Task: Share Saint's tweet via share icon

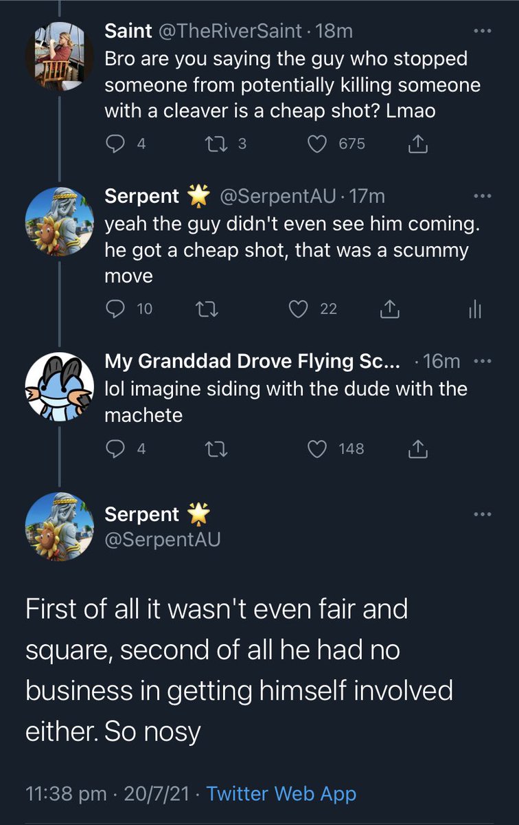Action: coord(418,144)
